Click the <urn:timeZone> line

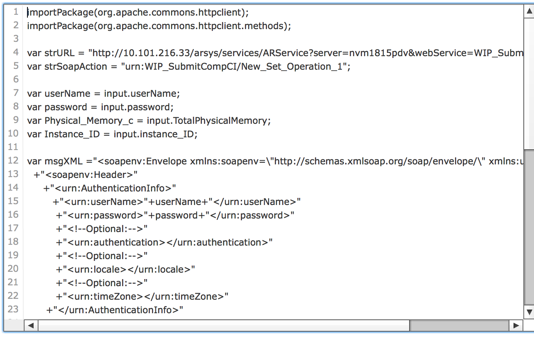tap(142, 297)
